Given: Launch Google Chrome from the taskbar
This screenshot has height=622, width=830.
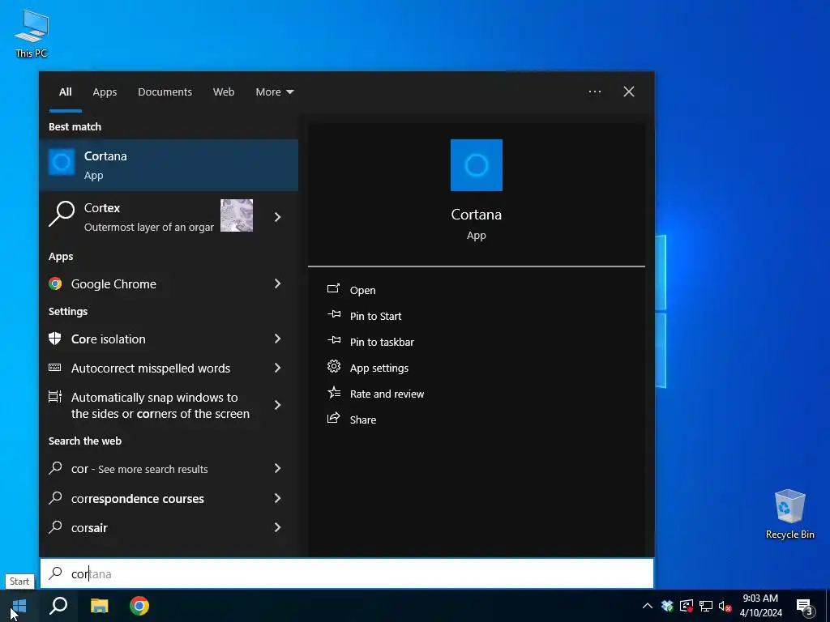Looking at the screenshot, I should [x=139, y=606].
